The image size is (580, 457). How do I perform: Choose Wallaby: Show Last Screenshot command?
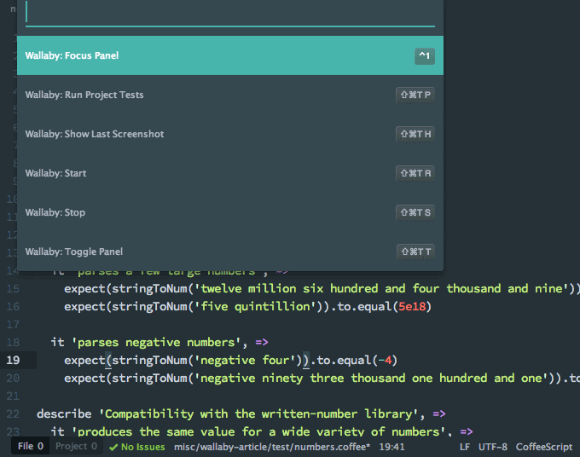click(230, 134)
